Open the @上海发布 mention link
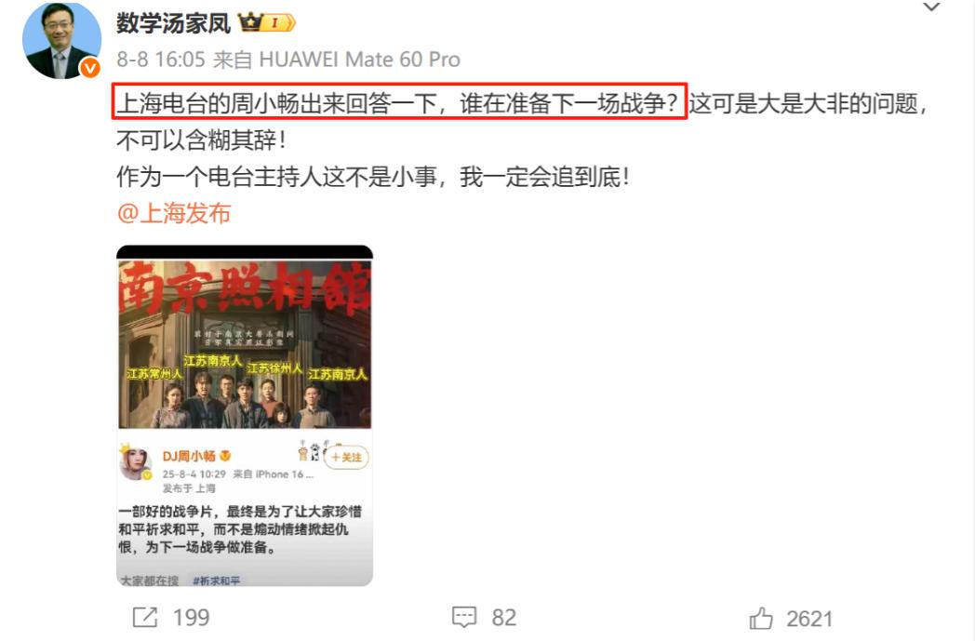975x641 pixels. point(173,213)
